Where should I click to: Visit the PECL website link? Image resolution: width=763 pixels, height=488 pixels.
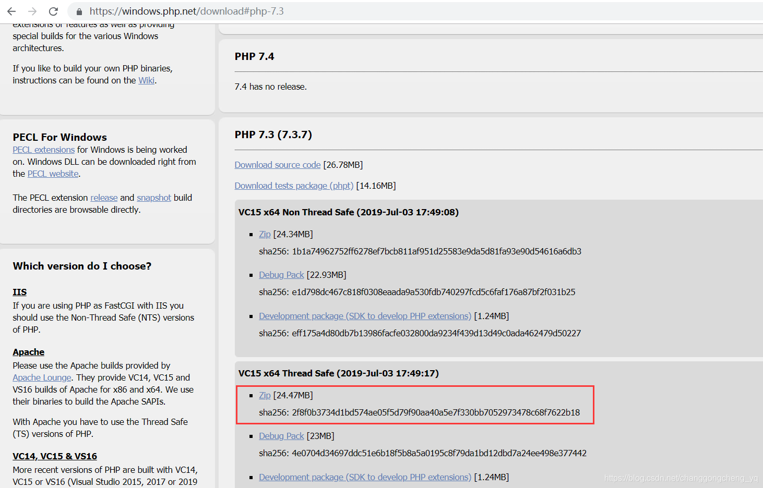tap(53, 174)
